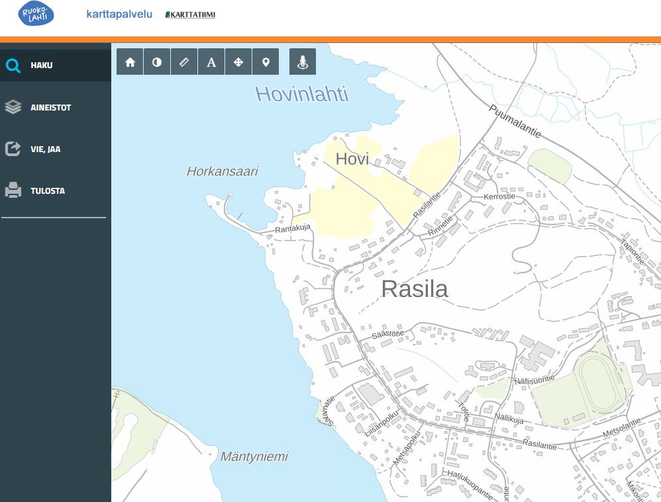This screenshot has width=661, height=502.
Task: Click the stacked layers icon
Action: click(x=13, y=107)
